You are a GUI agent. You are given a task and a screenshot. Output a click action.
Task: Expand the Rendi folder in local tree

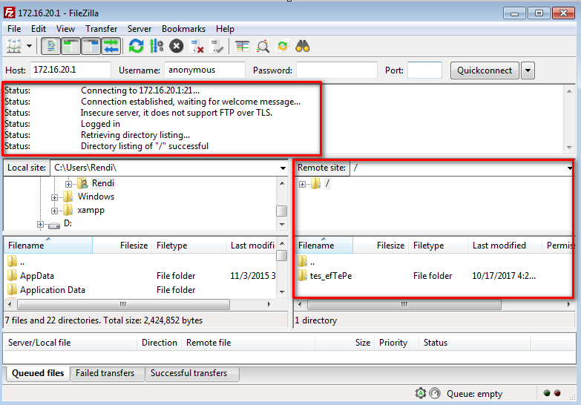pos(68,184)
